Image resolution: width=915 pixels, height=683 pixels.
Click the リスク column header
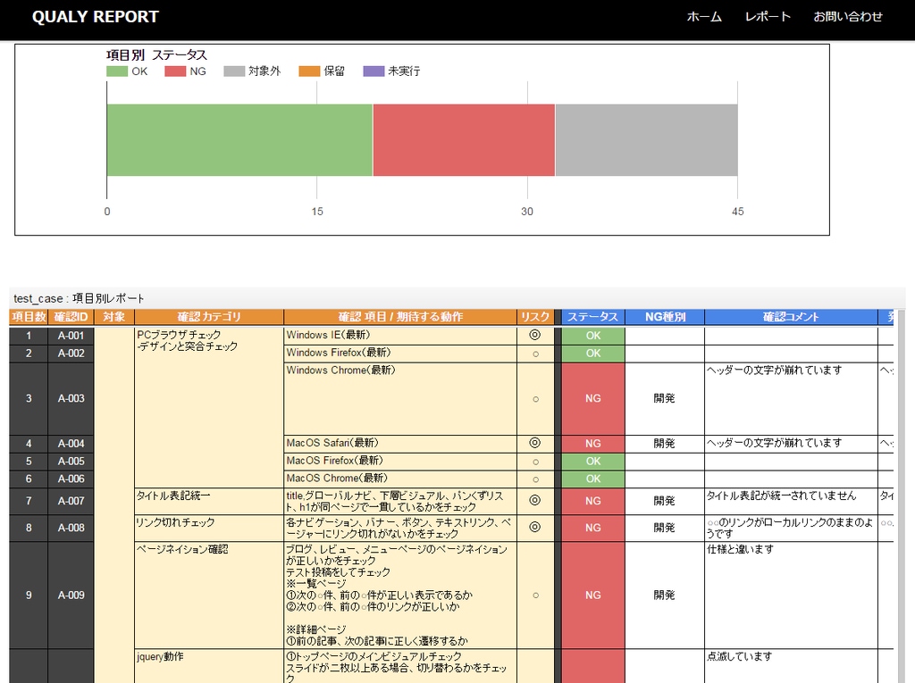coord(535,317)
